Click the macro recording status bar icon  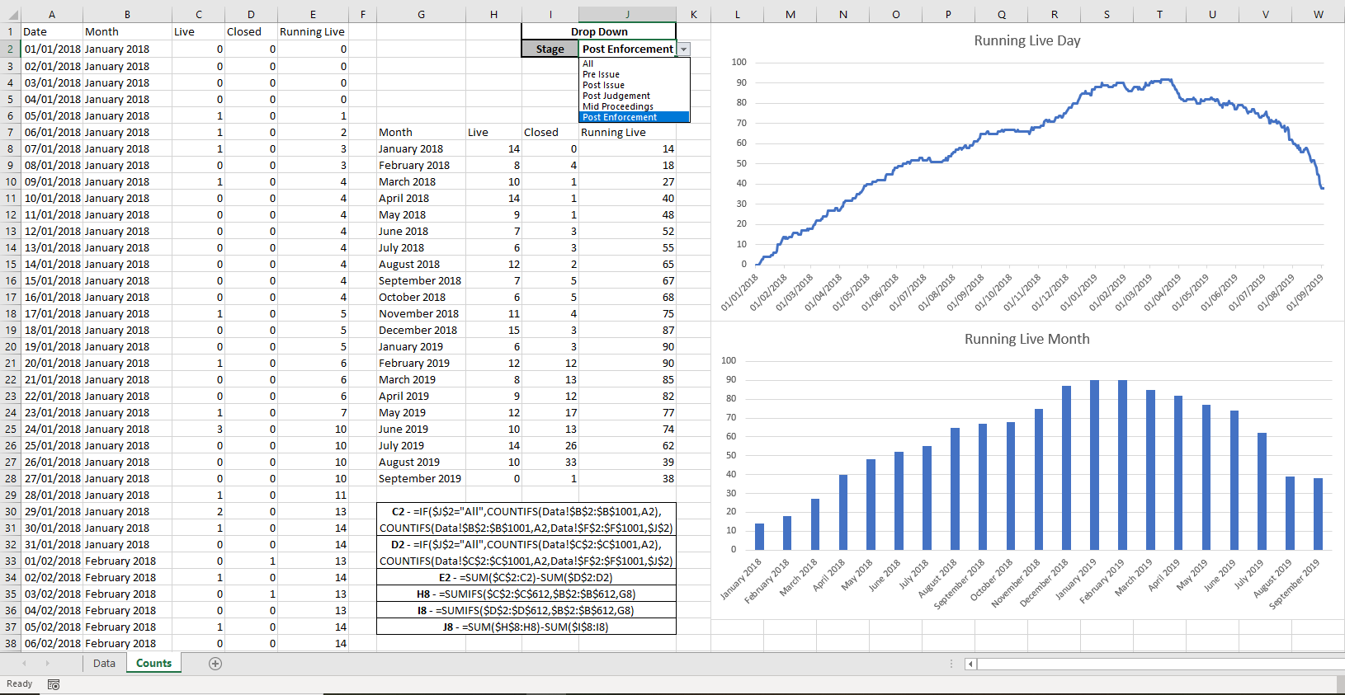point(54,684)
